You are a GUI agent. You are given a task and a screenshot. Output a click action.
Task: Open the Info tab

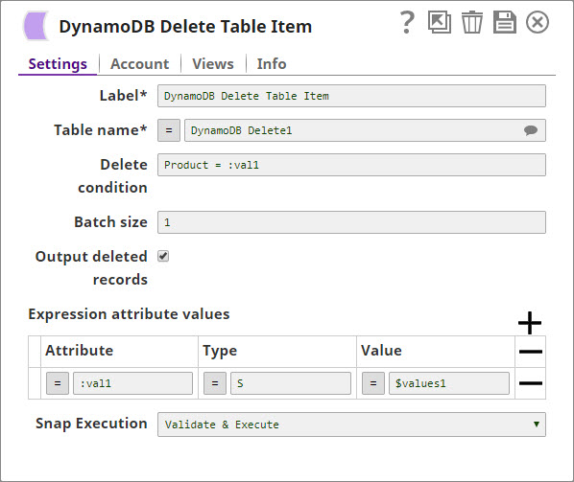click(272, 64)
